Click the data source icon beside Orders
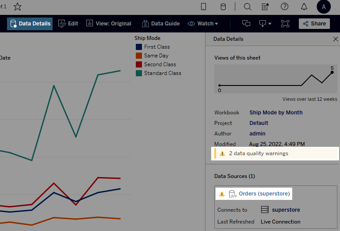Image resolution: width=340 pixels, height=231 pixels. click(233, 194)
